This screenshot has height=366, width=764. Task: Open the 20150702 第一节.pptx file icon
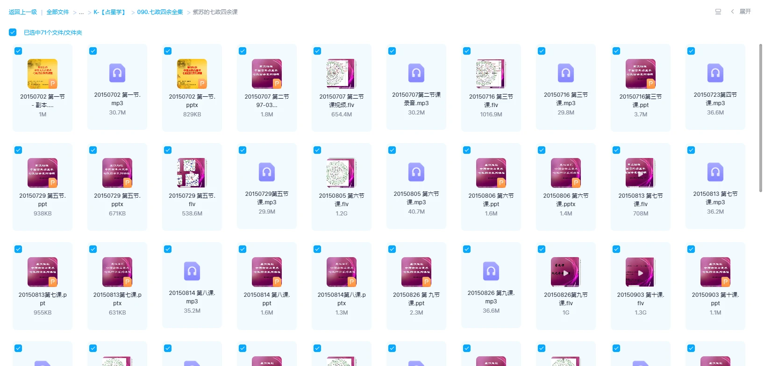coord(192,74)
